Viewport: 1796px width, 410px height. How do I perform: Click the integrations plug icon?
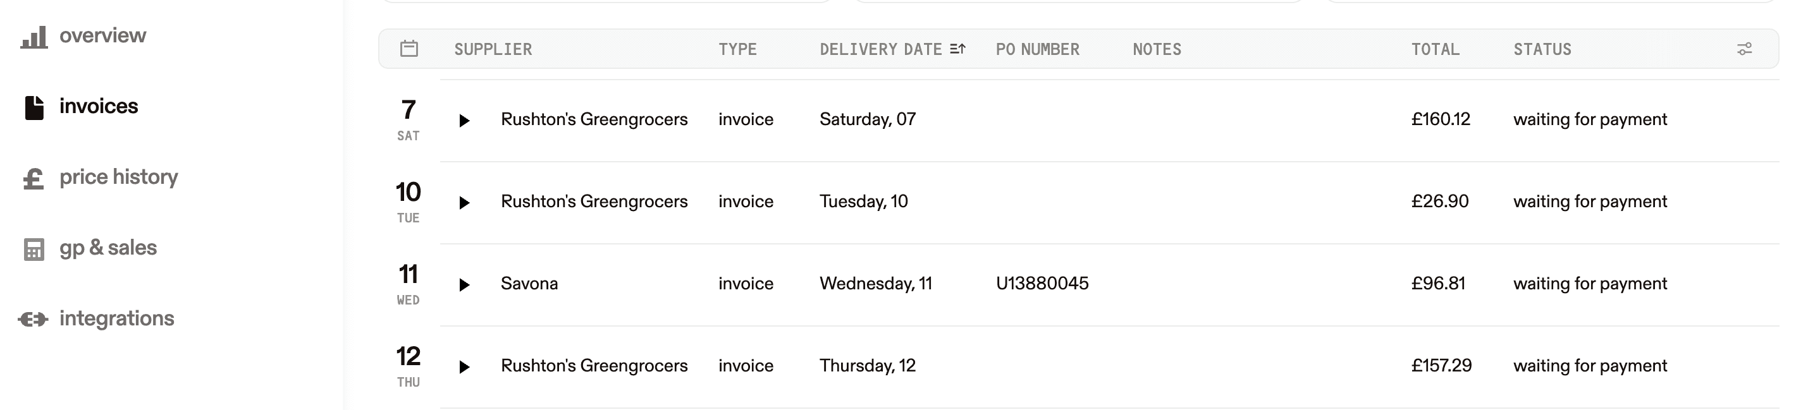tap(33, 320)
